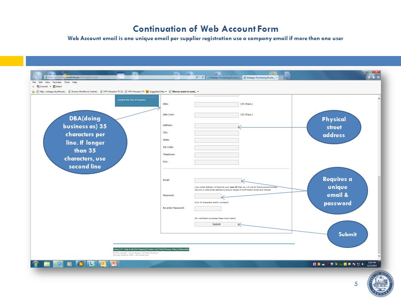Open Kronos Workforce Central favorite
Viewport: 401px width, 301px height.
pos(83,92)
